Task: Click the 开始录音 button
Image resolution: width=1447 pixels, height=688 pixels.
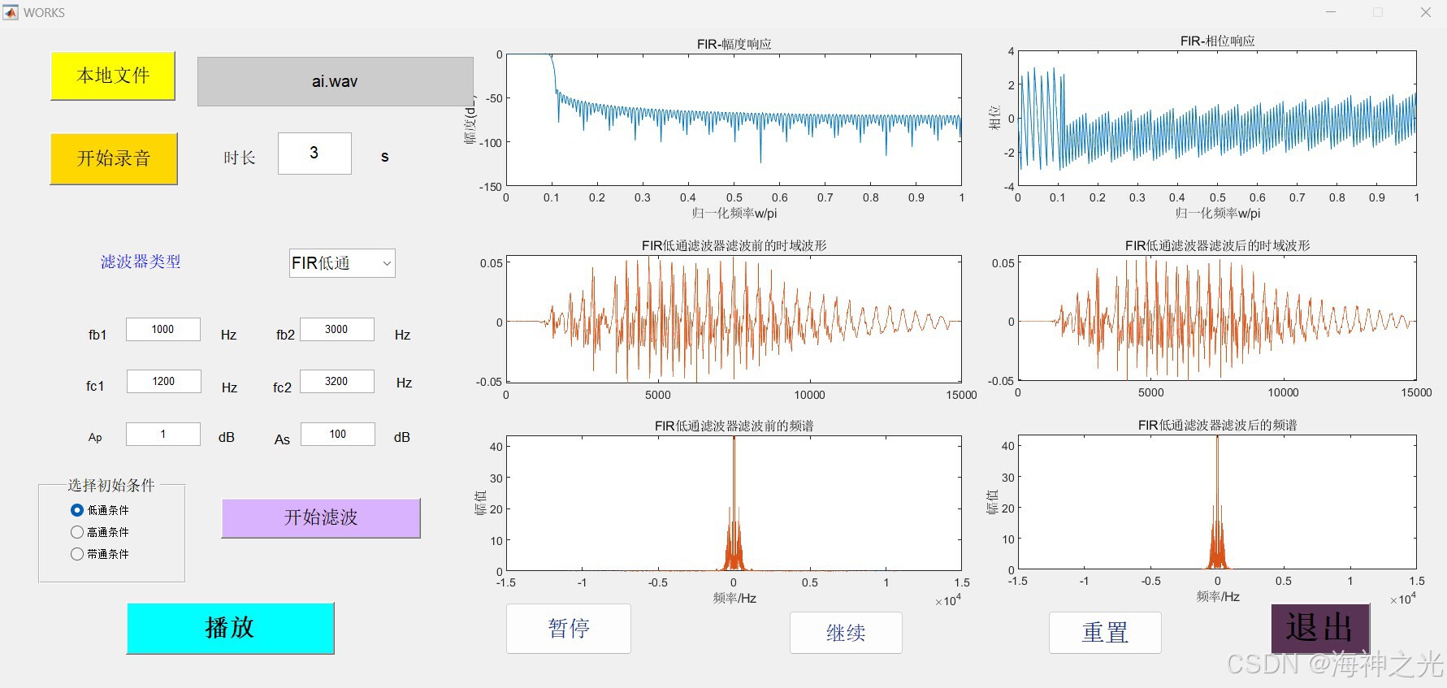Action: [x=114, y=158]
